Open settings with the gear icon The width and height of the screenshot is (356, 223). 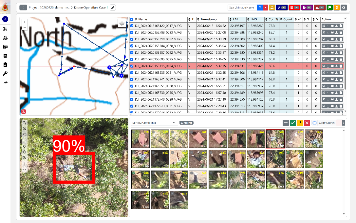click(x=344, y=8)
